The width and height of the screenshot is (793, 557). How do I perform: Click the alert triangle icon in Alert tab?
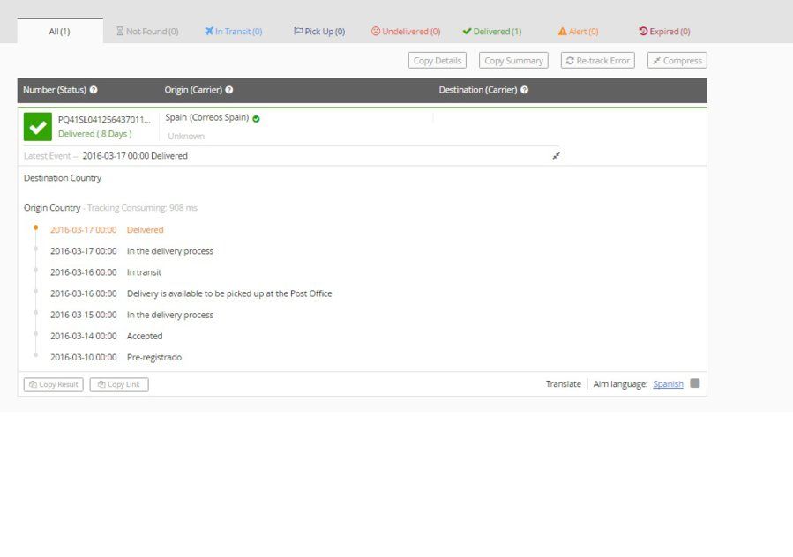pos(563,32)
